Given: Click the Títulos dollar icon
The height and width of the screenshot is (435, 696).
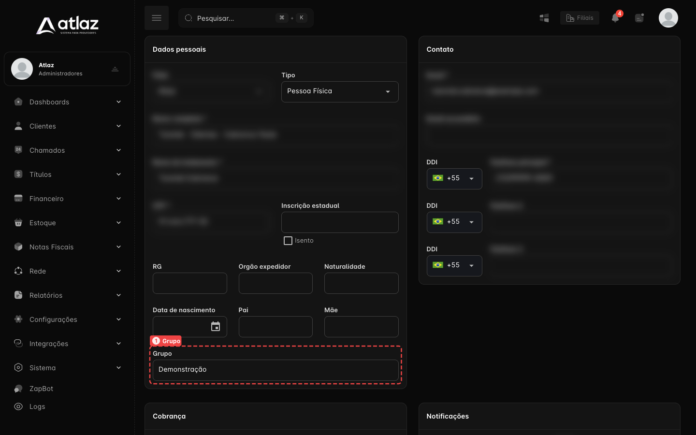Looking at the screenshot, I should coord(18,174).
